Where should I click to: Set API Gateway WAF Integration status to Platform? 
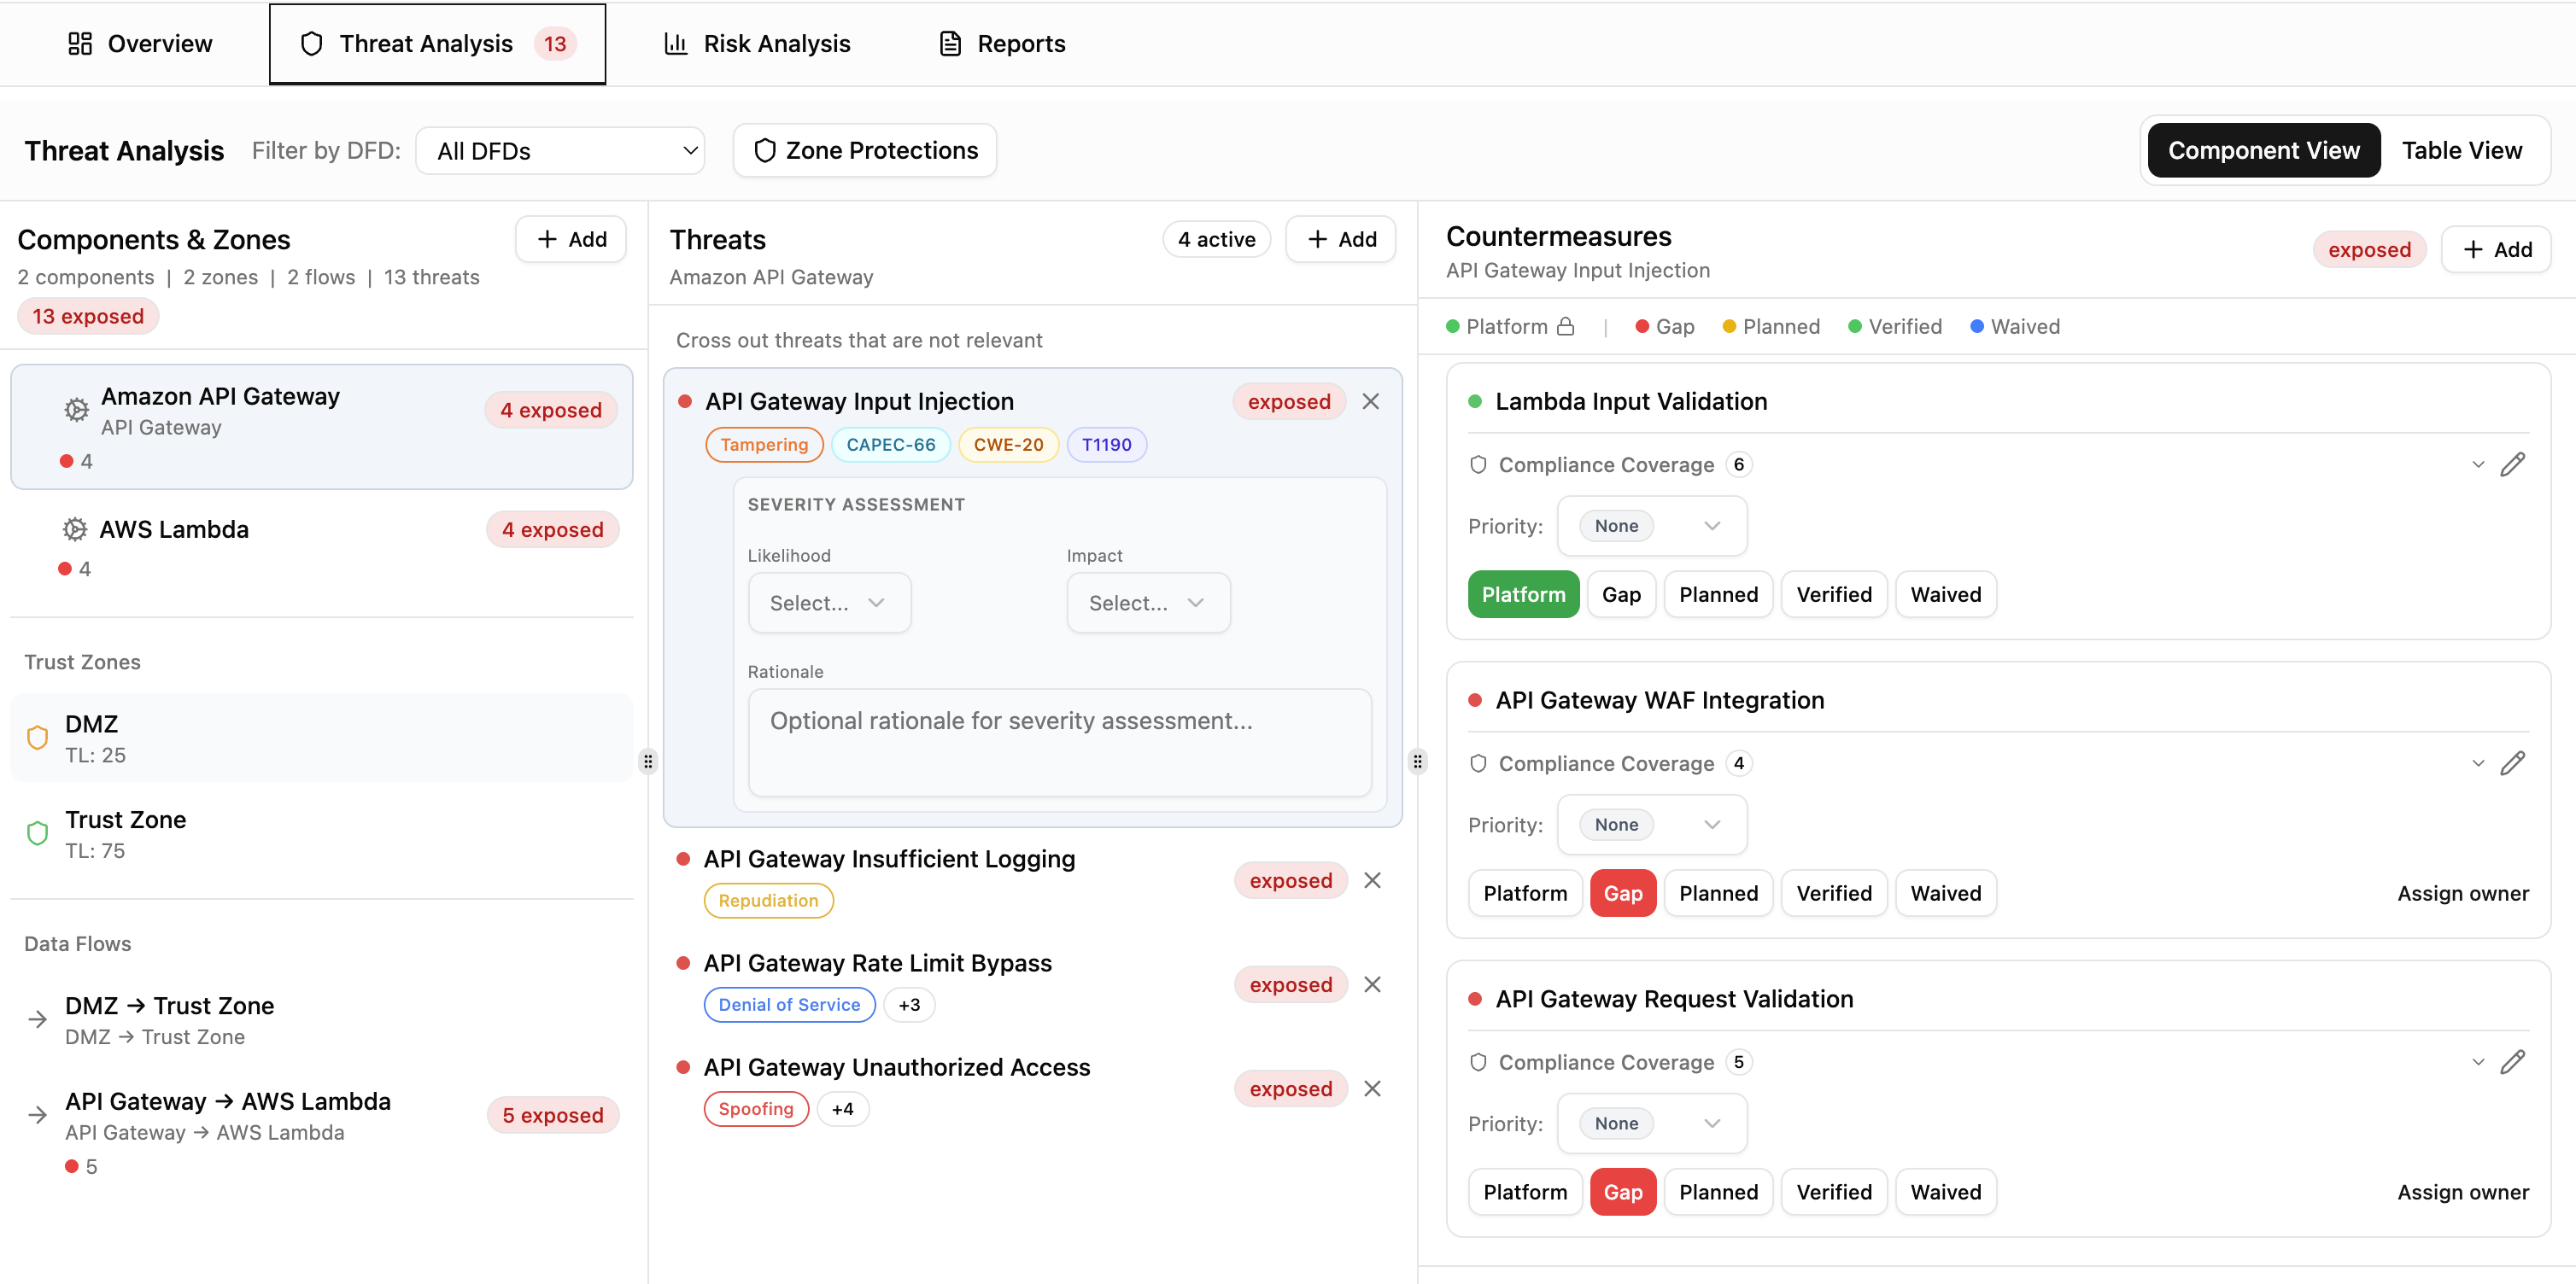1525,892
